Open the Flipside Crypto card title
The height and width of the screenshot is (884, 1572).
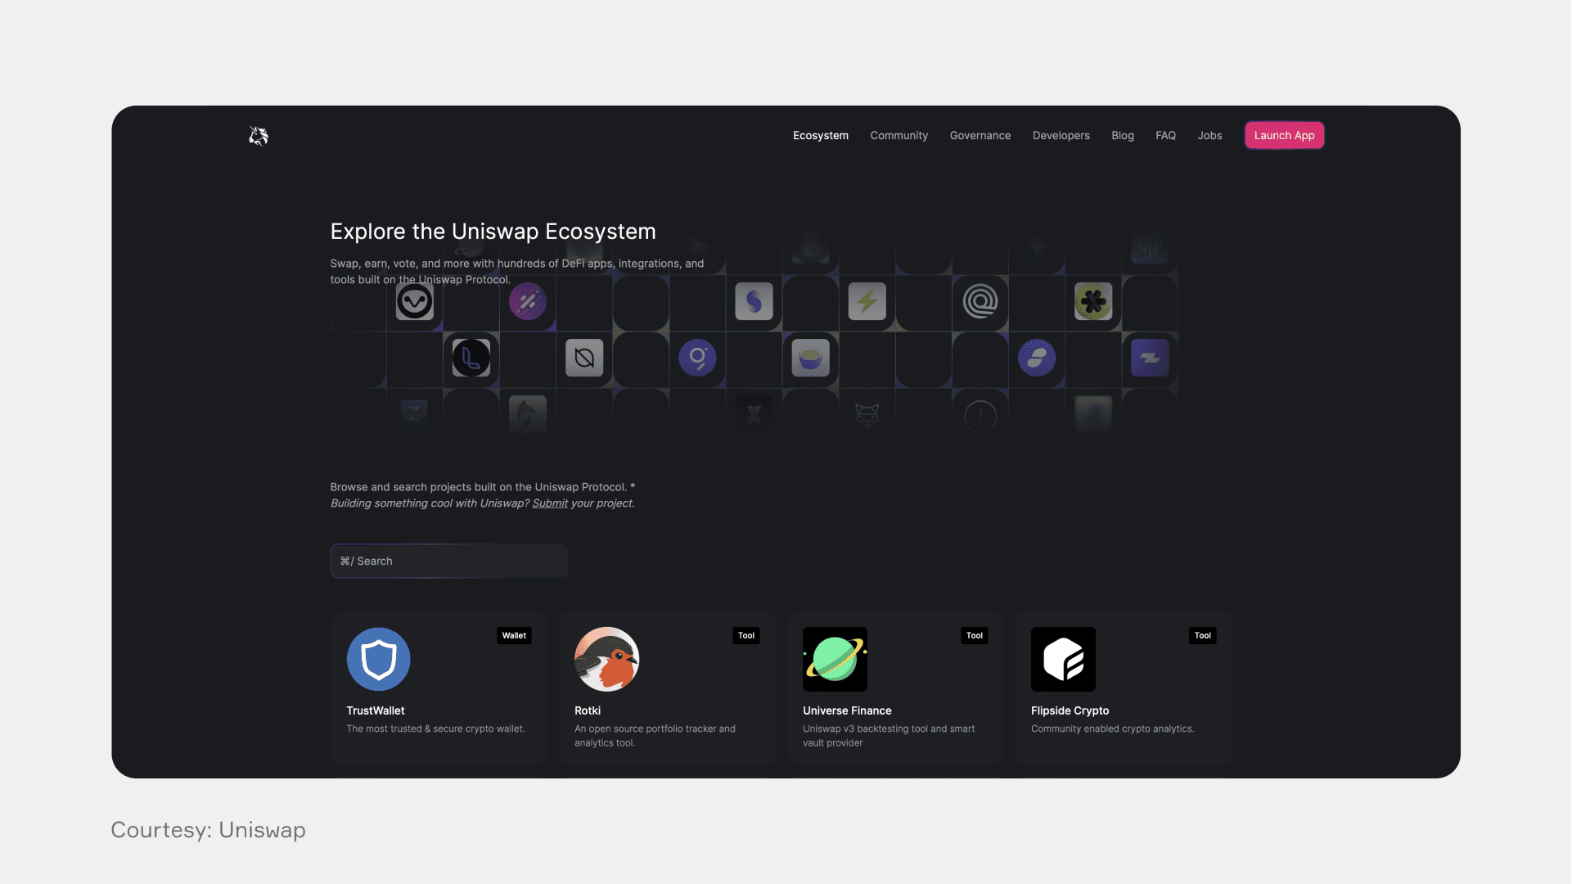(1070, 711)
